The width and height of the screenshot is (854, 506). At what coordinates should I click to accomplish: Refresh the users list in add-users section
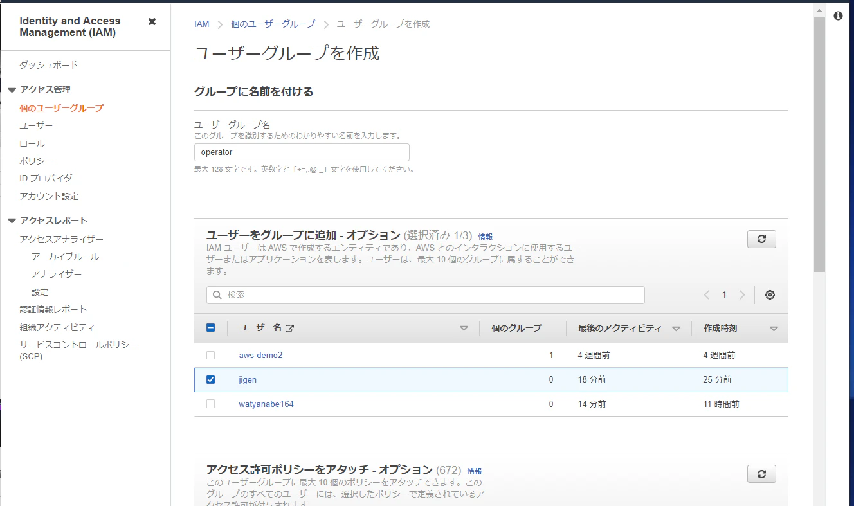click(x=761, y=239)
